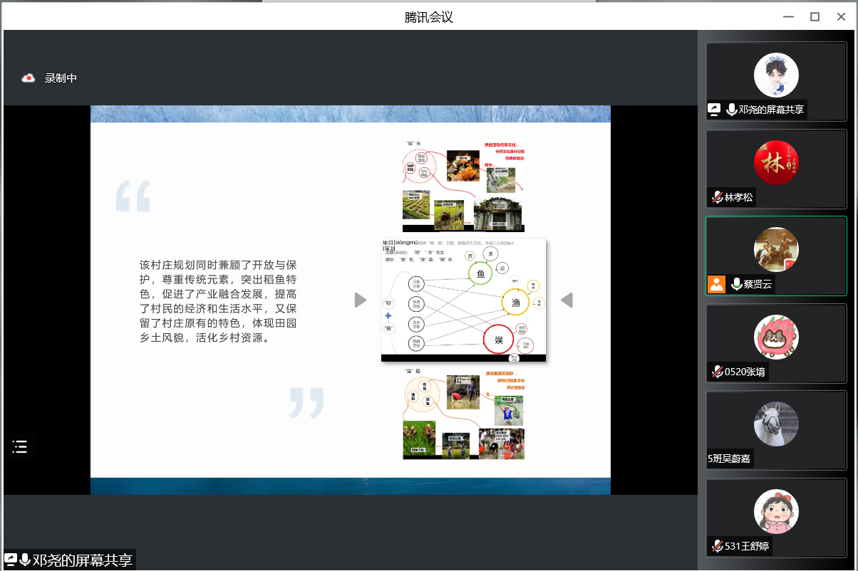The height and width of the screenshot is (571, 858).
Task: Click the red cloud recording icon
Action: pos(29,78)
